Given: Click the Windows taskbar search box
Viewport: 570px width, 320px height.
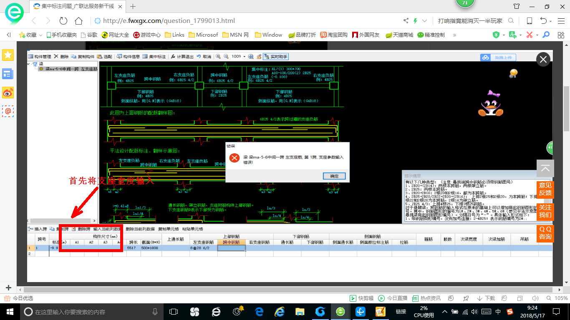Looking at the screenshot, I should 92,312.
